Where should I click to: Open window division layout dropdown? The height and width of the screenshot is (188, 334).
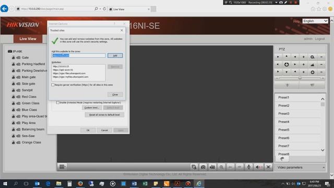(x=63, y=167)
